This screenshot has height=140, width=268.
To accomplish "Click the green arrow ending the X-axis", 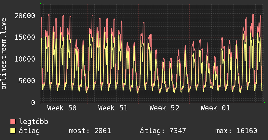I will coord(265,103).
